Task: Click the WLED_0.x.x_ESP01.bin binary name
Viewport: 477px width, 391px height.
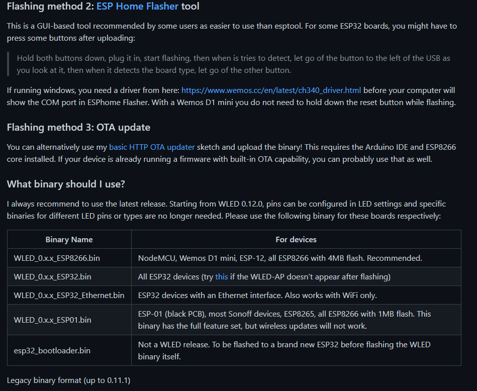Action: [53, 320]
